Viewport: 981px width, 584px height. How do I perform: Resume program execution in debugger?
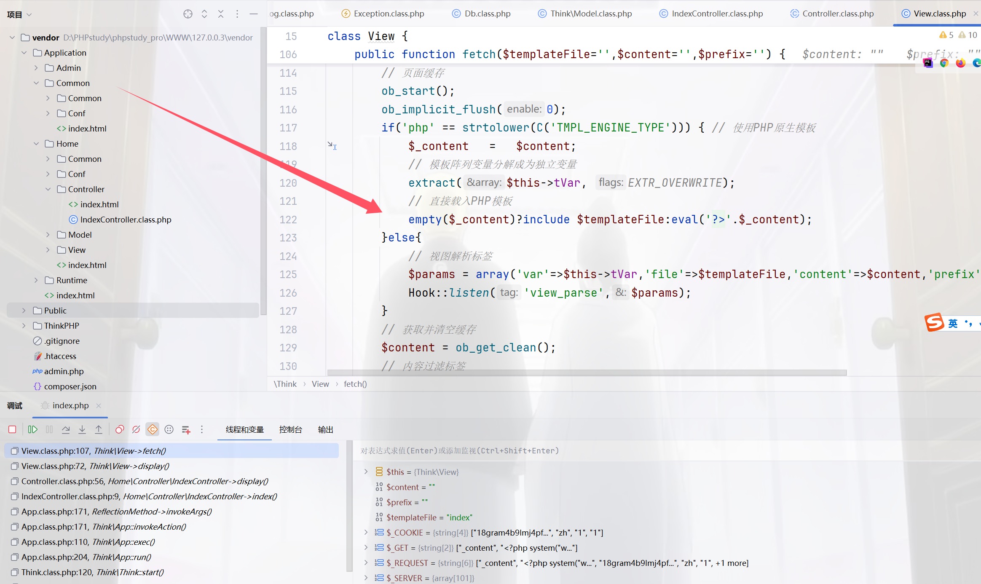(32, 429)
